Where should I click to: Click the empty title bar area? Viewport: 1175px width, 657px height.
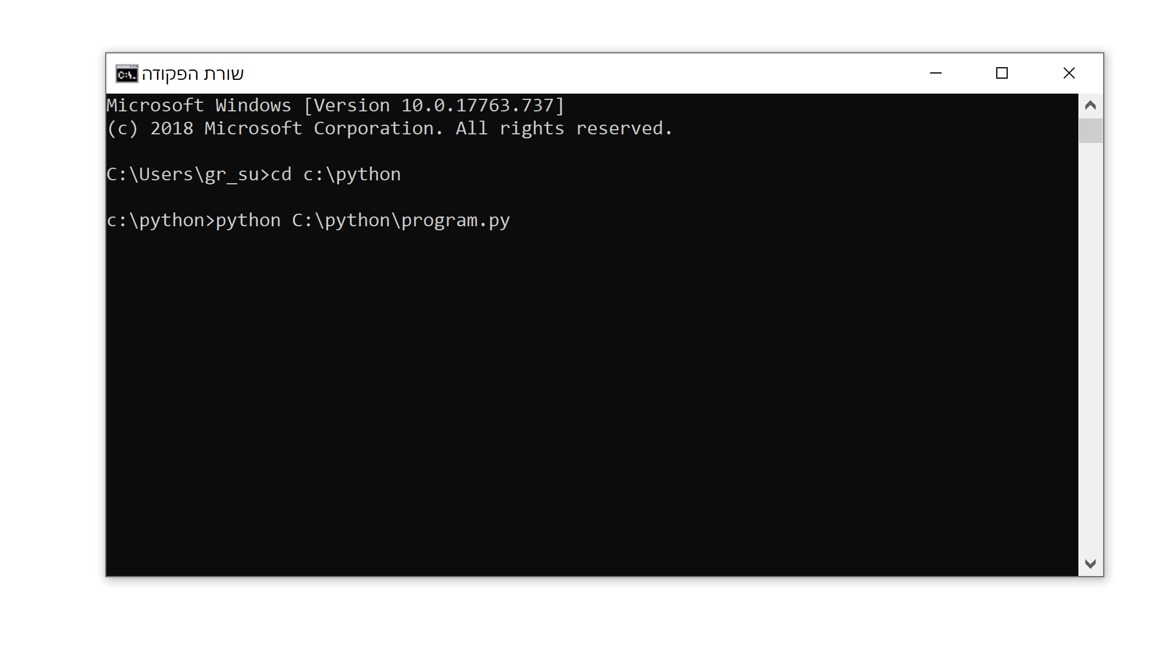(x=575, y=74)
